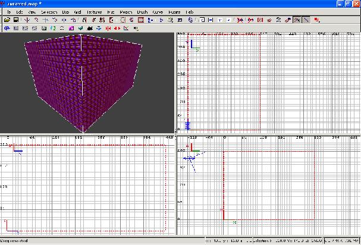Click the Save floppy disk icon
This screenshot has height=245, width=361.
[16, 20]
